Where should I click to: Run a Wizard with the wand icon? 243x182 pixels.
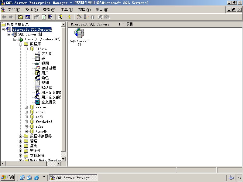tap(79, 17)
